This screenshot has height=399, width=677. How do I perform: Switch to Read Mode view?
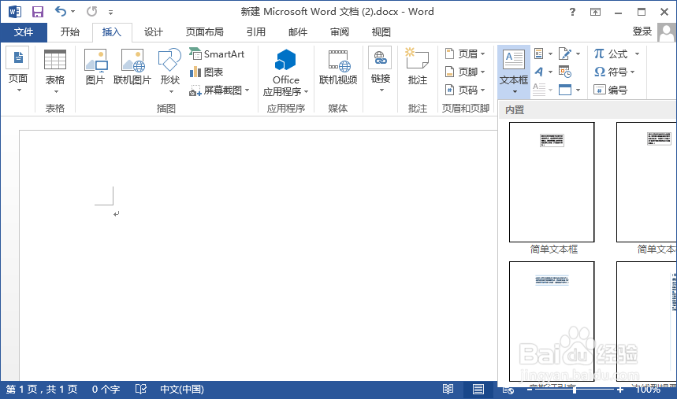coord(448,390)
